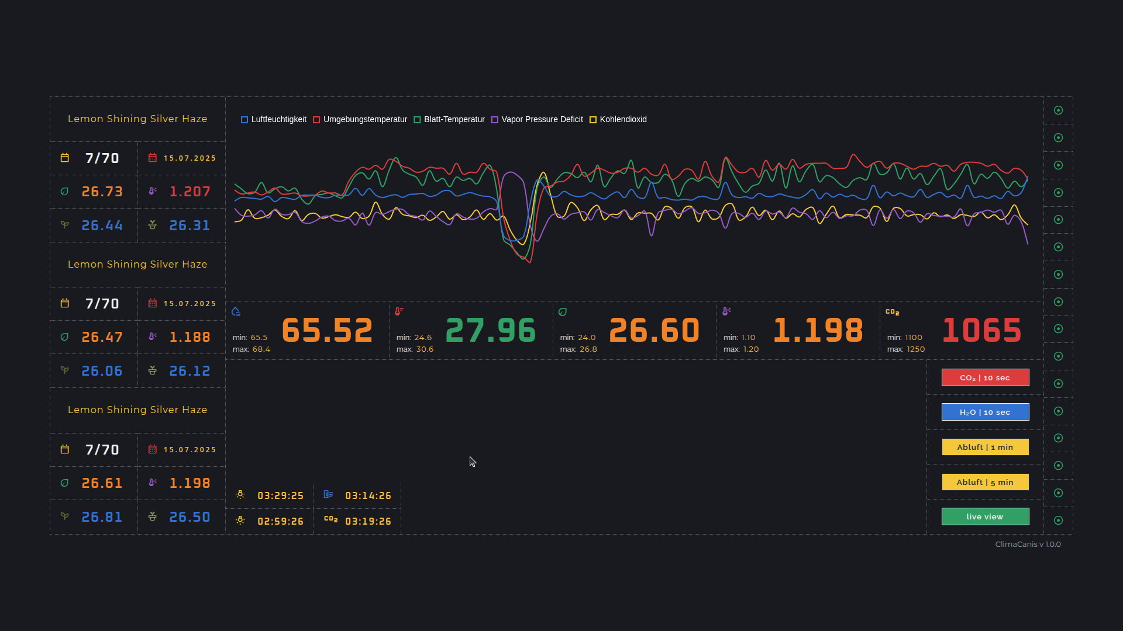Click calendar icon next to the first 7/70
1123x631 pixels.
(65, 158)
